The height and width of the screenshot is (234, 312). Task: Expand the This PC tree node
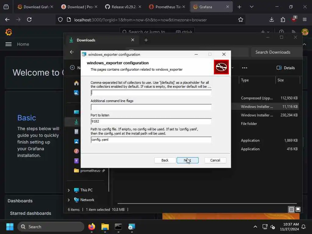click(69, 190)
